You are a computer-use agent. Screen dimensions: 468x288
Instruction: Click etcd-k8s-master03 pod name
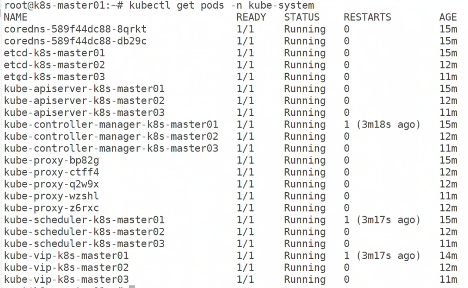point(54,77)
